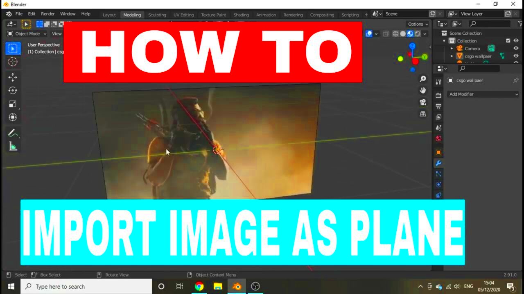Open the Render menu

[48, 14]
